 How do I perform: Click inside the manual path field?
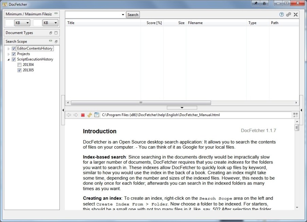[x=170, y=115]
